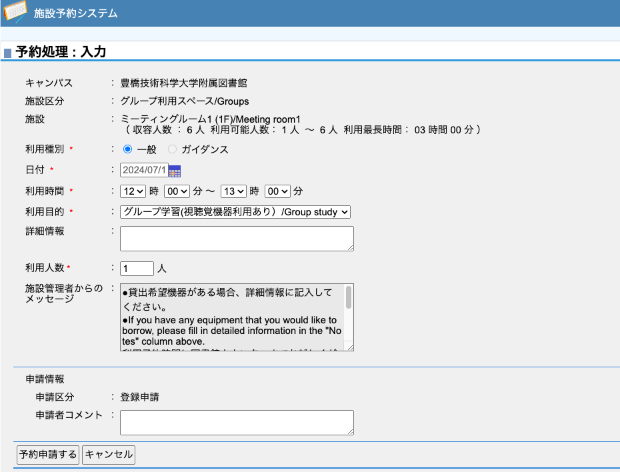Click the 予約処理：入力 page heading
620x472 pixels.
[x=61, y=52]
